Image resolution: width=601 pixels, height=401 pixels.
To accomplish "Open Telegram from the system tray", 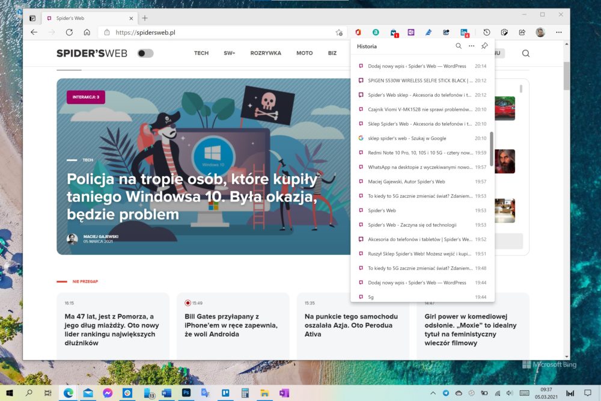I will 446,393.
